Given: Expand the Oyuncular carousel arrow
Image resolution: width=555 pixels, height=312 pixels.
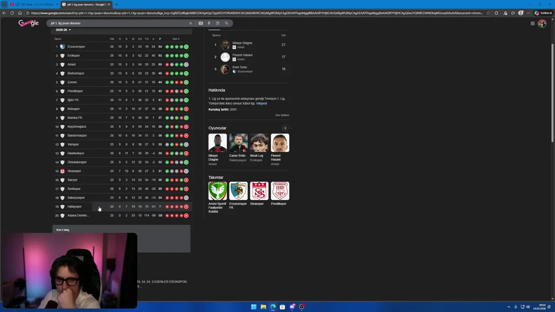Looking at the screenshot, I should (285, 128).
